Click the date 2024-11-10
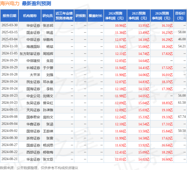Screen dimensions: 187x170 10,46
